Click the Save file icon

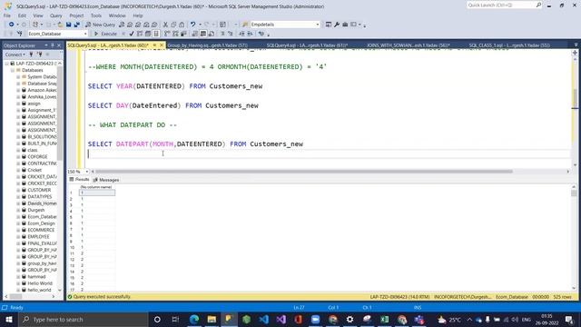(69, 25)
